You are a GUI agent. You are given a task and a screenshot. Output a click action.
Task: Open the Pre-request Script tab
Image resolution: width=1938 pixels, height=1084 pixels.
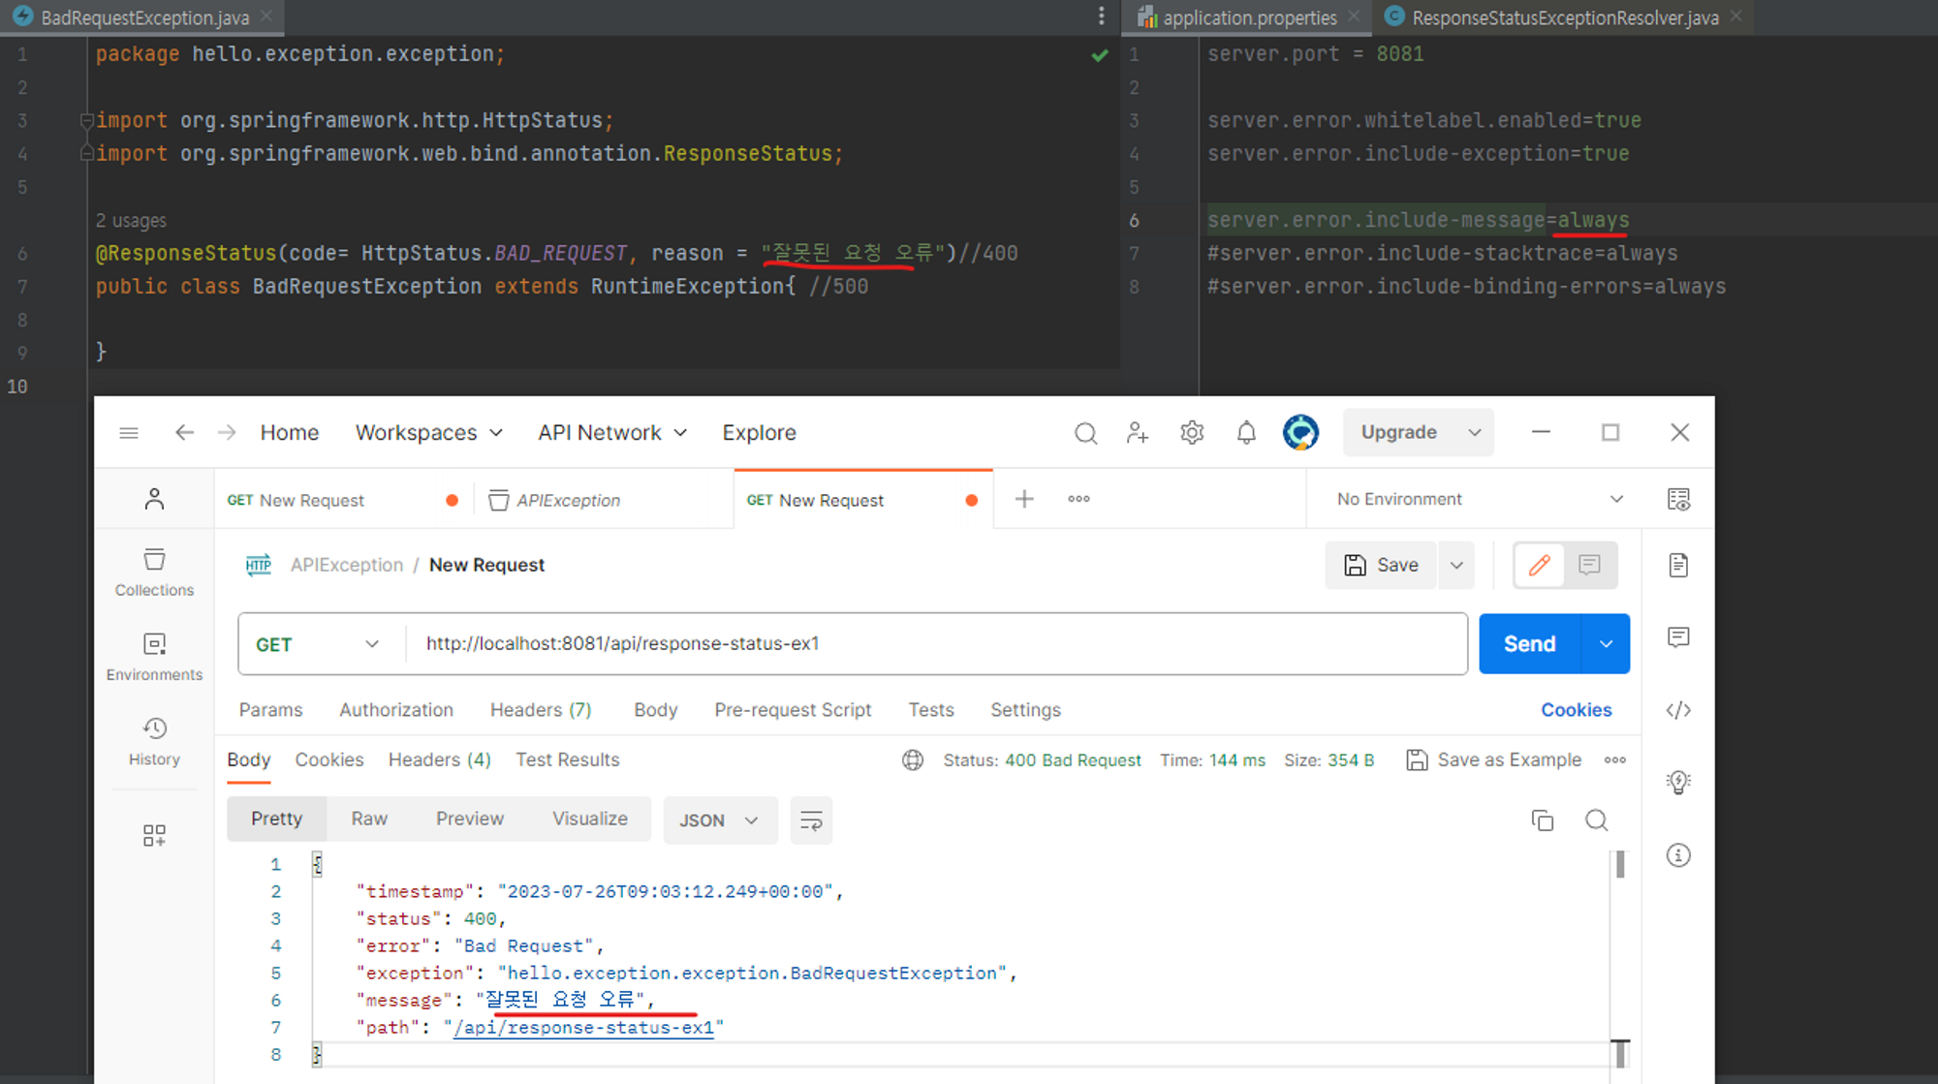click(x=793, y=710)
